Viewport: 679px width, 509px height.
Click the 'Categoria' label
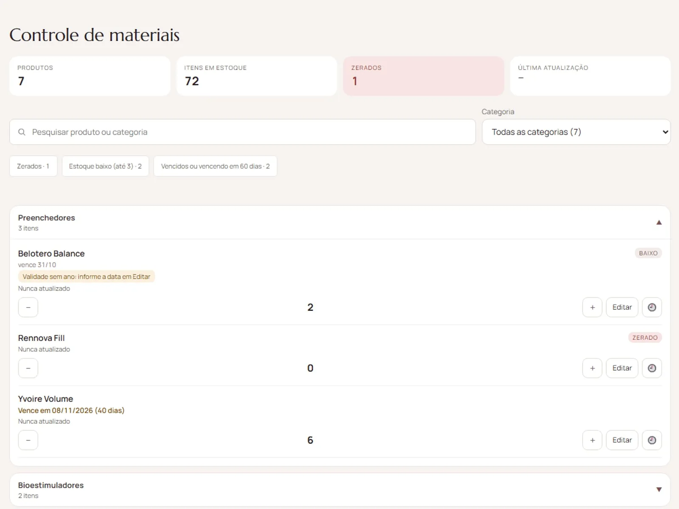click(498, 112)
